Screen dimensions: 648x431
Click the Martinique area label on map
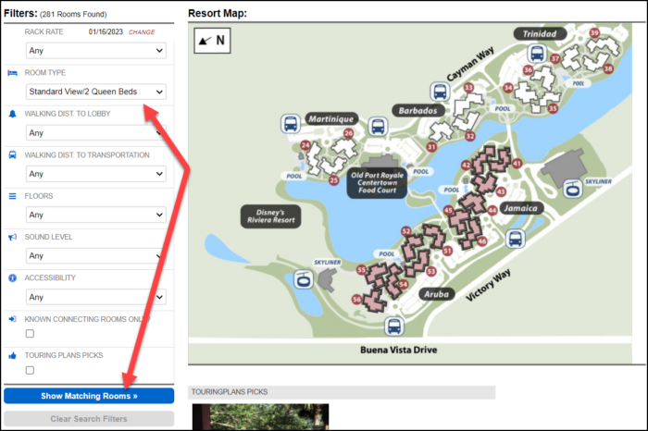[331, 119]
